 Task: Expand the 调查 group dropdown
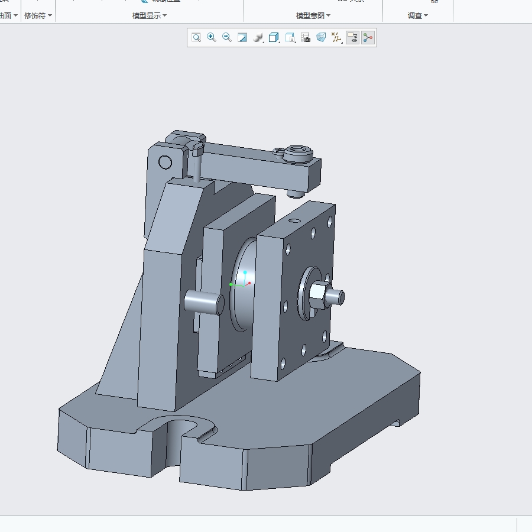(x=417, y=16)
